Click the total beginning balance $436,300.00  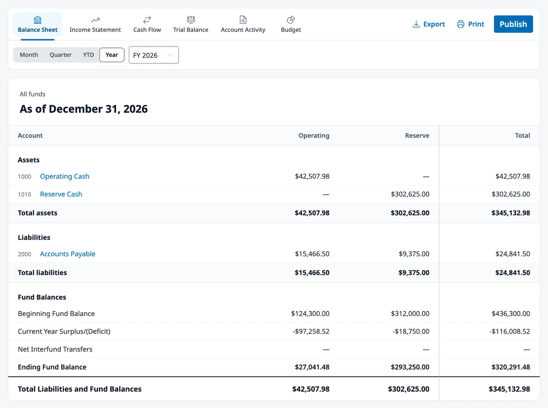pos(511,314)
